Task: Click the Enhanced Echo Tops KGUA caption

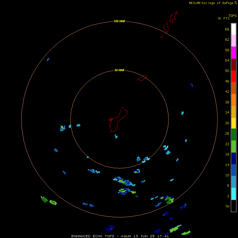Action: 120,236
